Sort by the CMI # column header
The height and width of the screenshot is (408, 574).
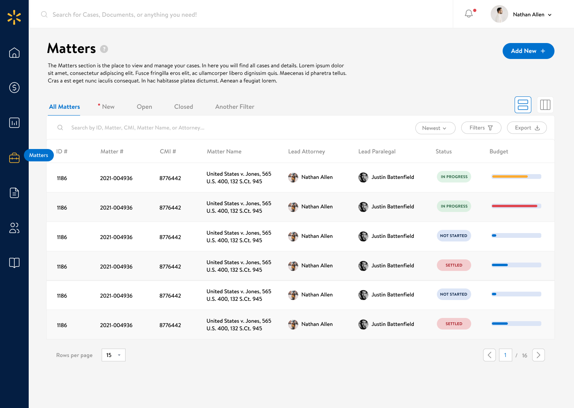click(x=168, y=151)
